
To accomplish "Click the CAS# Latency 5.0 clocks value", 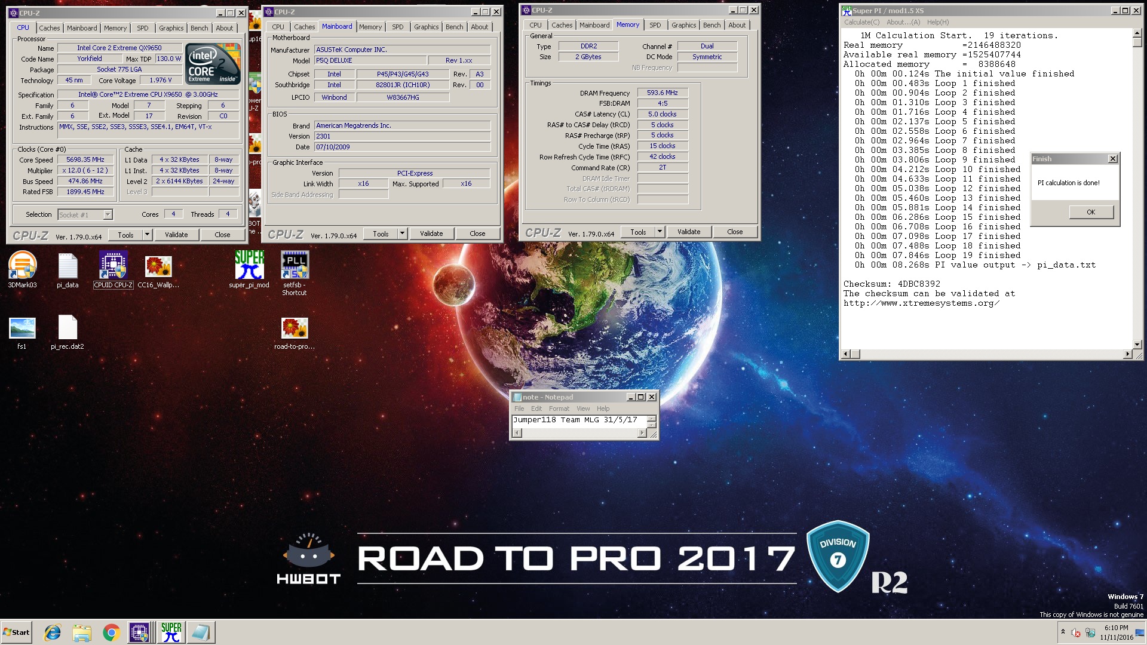I will point(663,114).
